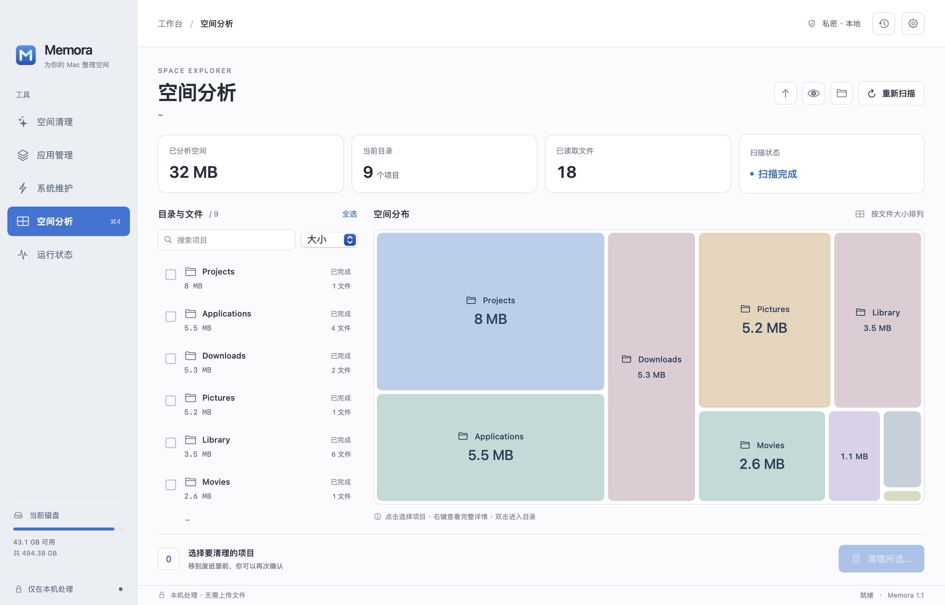Click the '6 文件' count on Library row
The width and height of the screenshot is (945, 605).
point(341,454)
